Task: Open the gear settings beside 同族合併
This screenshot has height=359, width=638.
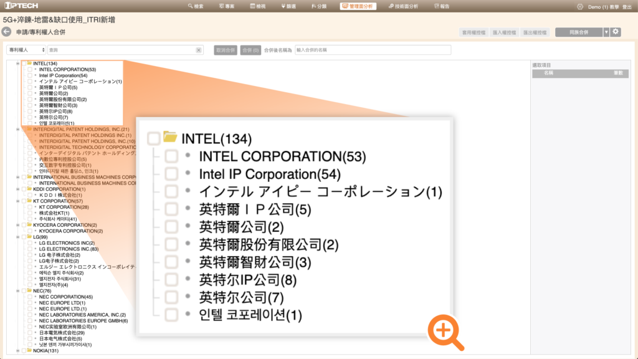Action: click(x=616, y=32)
